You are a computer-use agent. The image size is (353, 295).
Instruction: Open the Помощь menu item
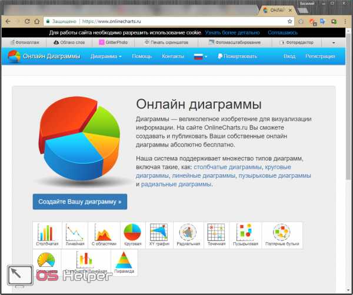tap(142, 56)
